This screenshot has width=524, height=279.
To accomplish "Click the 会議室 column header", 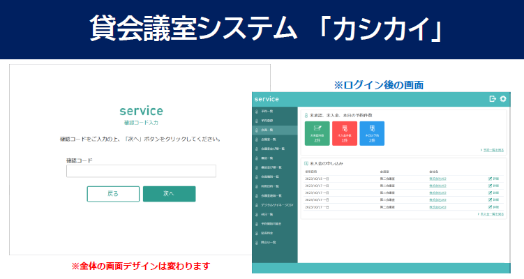I will coord(384,172).
